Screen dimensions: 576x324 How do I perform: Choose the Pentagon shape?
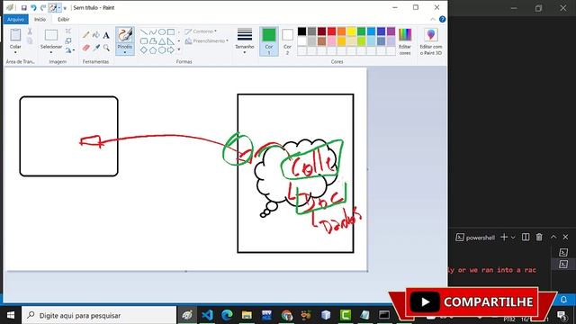coord(153,50)
